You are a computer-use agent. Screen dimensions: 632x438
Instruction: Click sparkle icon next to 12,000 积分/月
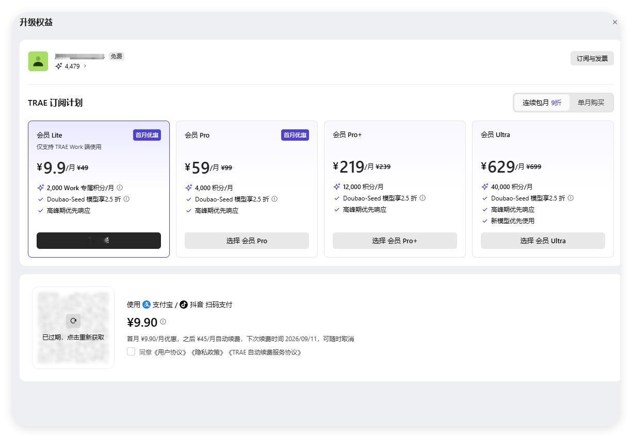(337, 187)
